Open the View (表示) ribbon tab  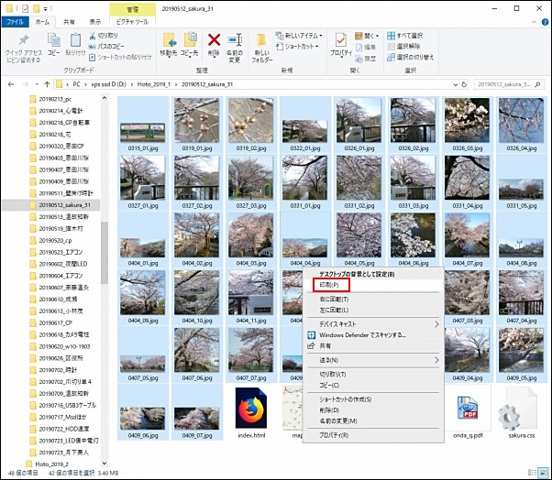95,19
